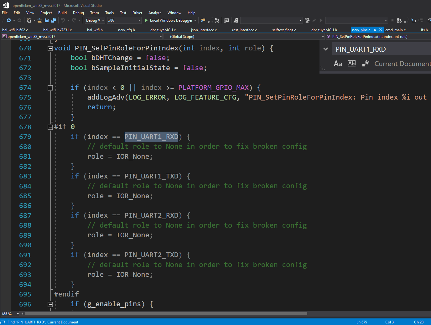Click the horizontal scrollbar of the editor
431x325 pixels.
pyautogui.click(x=166, y=313)
